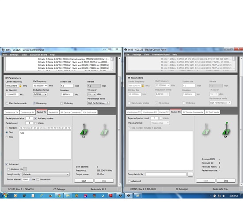This screenshot has height=202, width=243.
Task: Enable the Address checkbox
Action: click(x=8, y=169)
